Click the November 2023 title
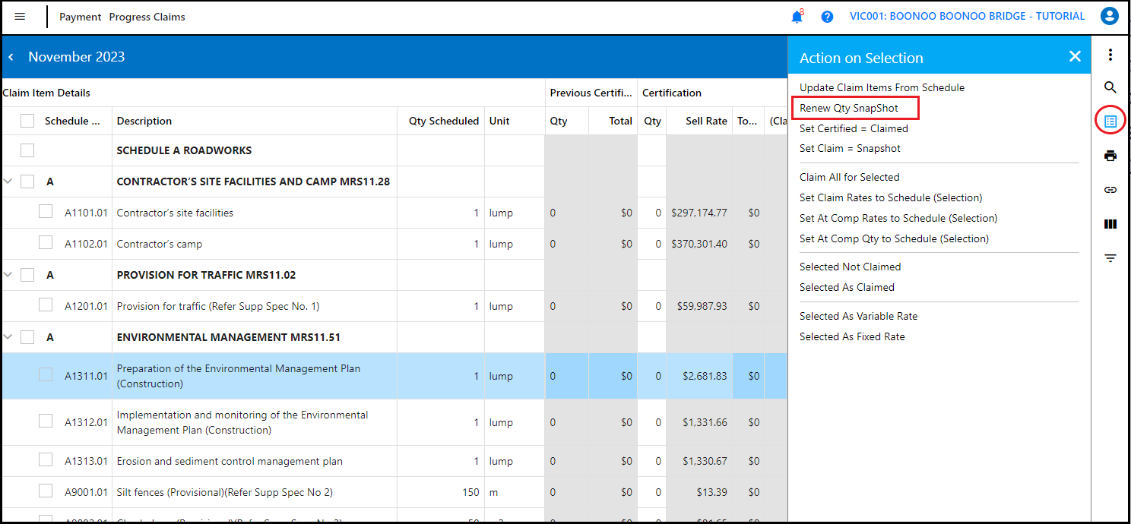This screenshot has height=524, width=1131. tap(76, 57)
